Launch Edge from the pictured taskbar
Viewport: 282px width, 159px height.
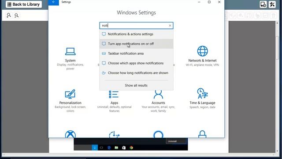tap(109, 148)
